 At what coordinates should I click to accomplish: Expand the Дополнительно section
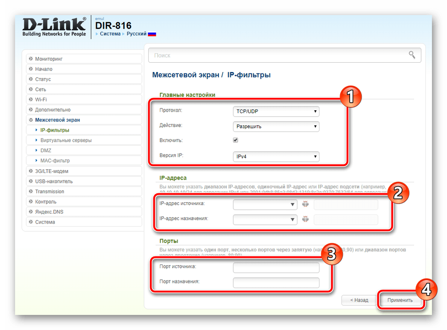pos(84,110)
